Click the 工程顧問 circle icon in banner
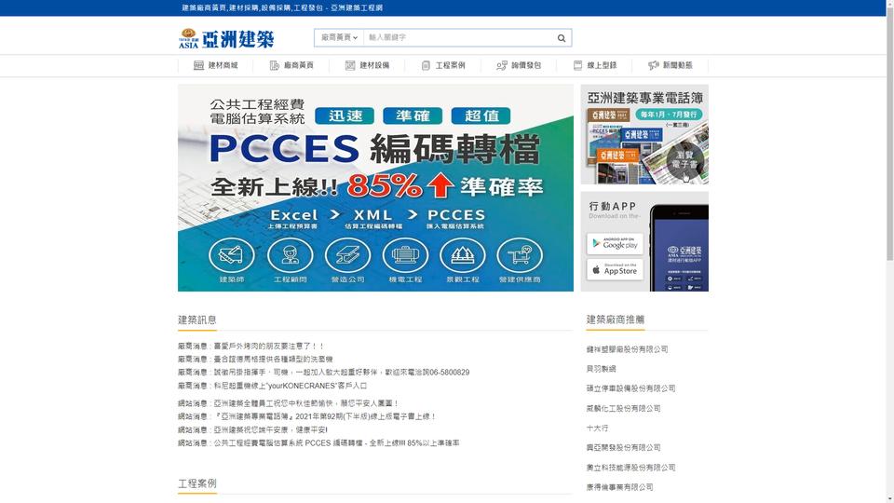 (x=291, y=255)
